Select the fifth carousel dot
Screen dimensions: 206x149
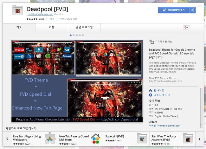pos(83,35)
